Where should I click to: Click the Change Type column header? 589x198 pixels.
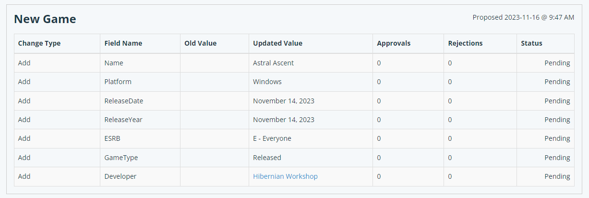tap(39, 43)
